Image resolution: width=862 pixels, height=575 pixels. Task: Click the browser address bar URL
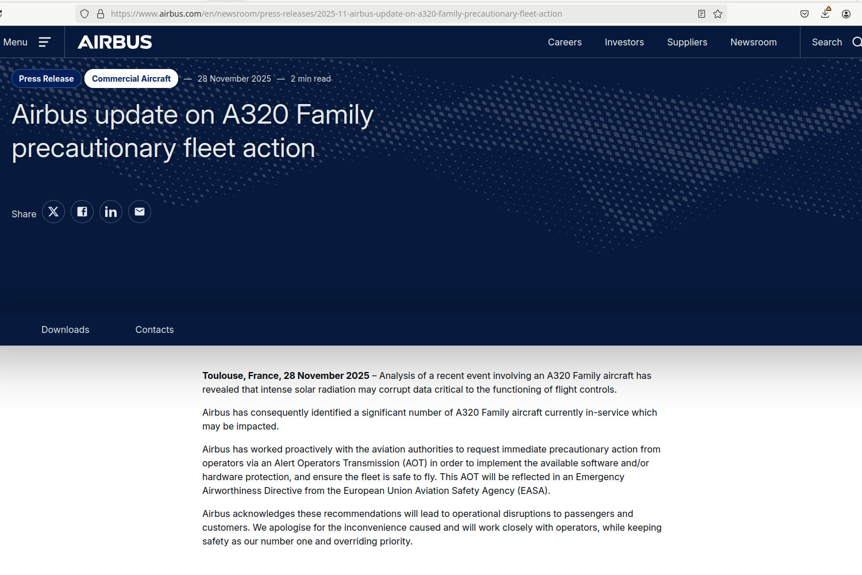tap(336, 14)
